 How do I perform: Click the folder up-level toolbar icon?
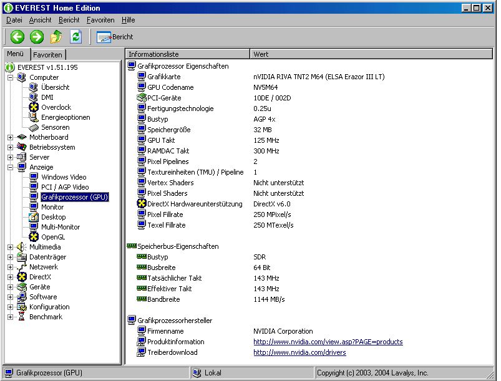[x=56, y=37]
